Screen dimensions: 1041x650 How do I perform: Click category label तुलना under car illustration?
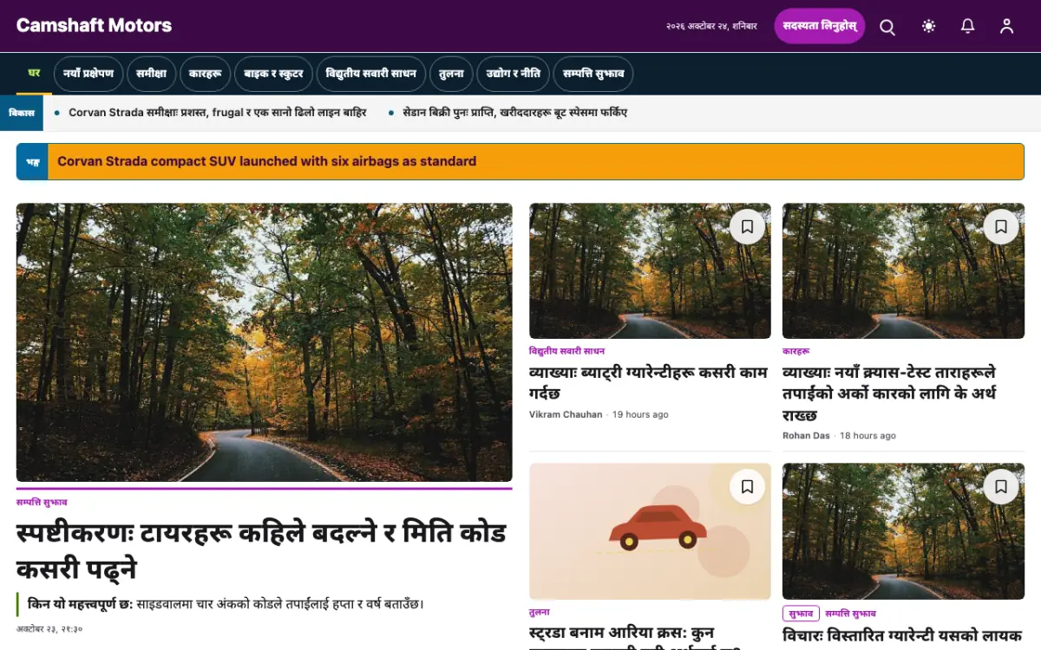coord(539,612)
